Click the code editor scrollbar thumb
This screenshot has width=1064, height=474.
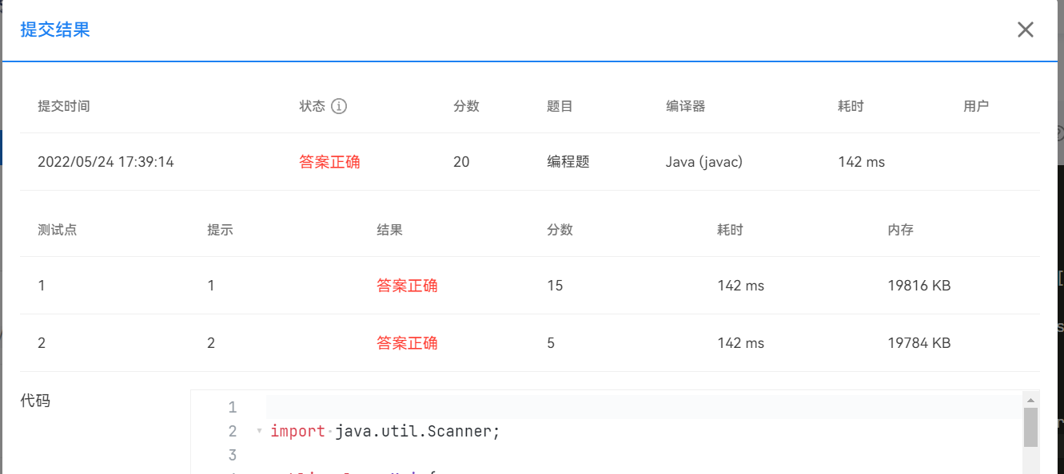(1030, 427)
